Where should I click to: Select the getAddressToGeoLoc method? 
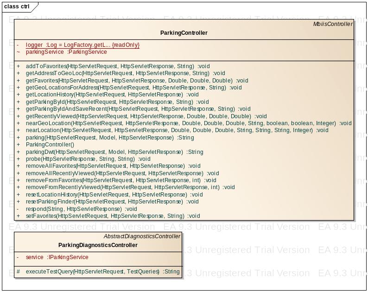pyautogui.click(x=125, y=73)
